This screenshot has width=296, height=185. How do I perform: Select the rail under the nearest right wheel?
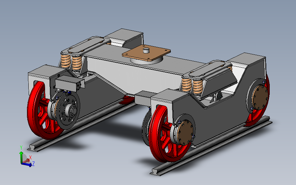pyautogui.click(x=211, y=146)
